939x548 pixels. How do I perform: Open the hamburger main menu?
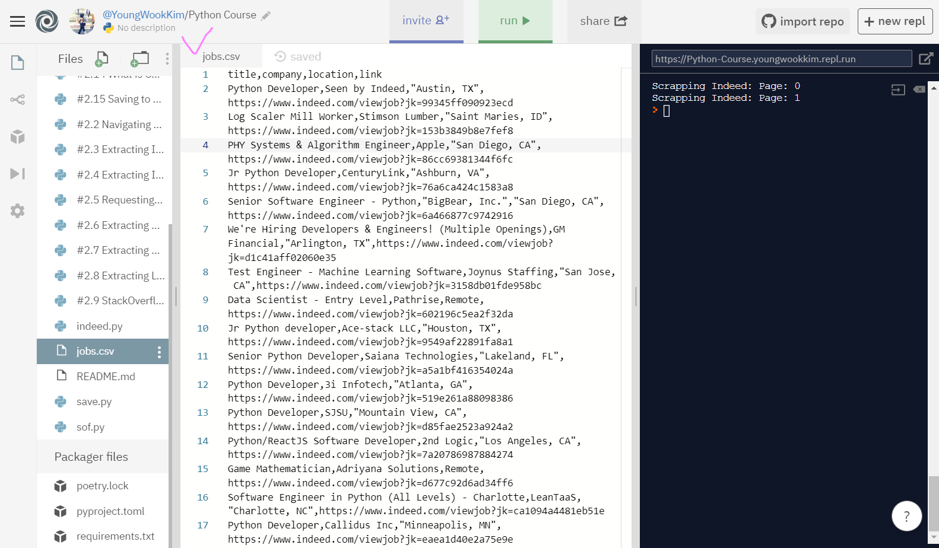(x=18, y=21)
